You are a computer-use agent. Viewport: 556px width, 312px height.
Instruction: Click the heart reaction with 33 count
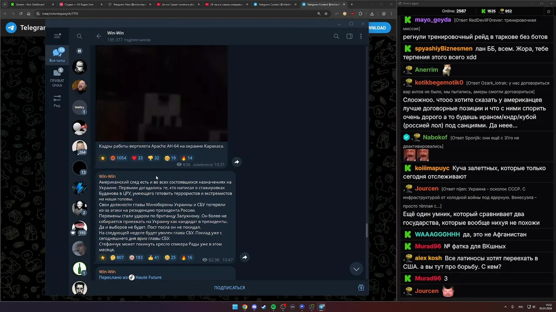coord(137,158)
